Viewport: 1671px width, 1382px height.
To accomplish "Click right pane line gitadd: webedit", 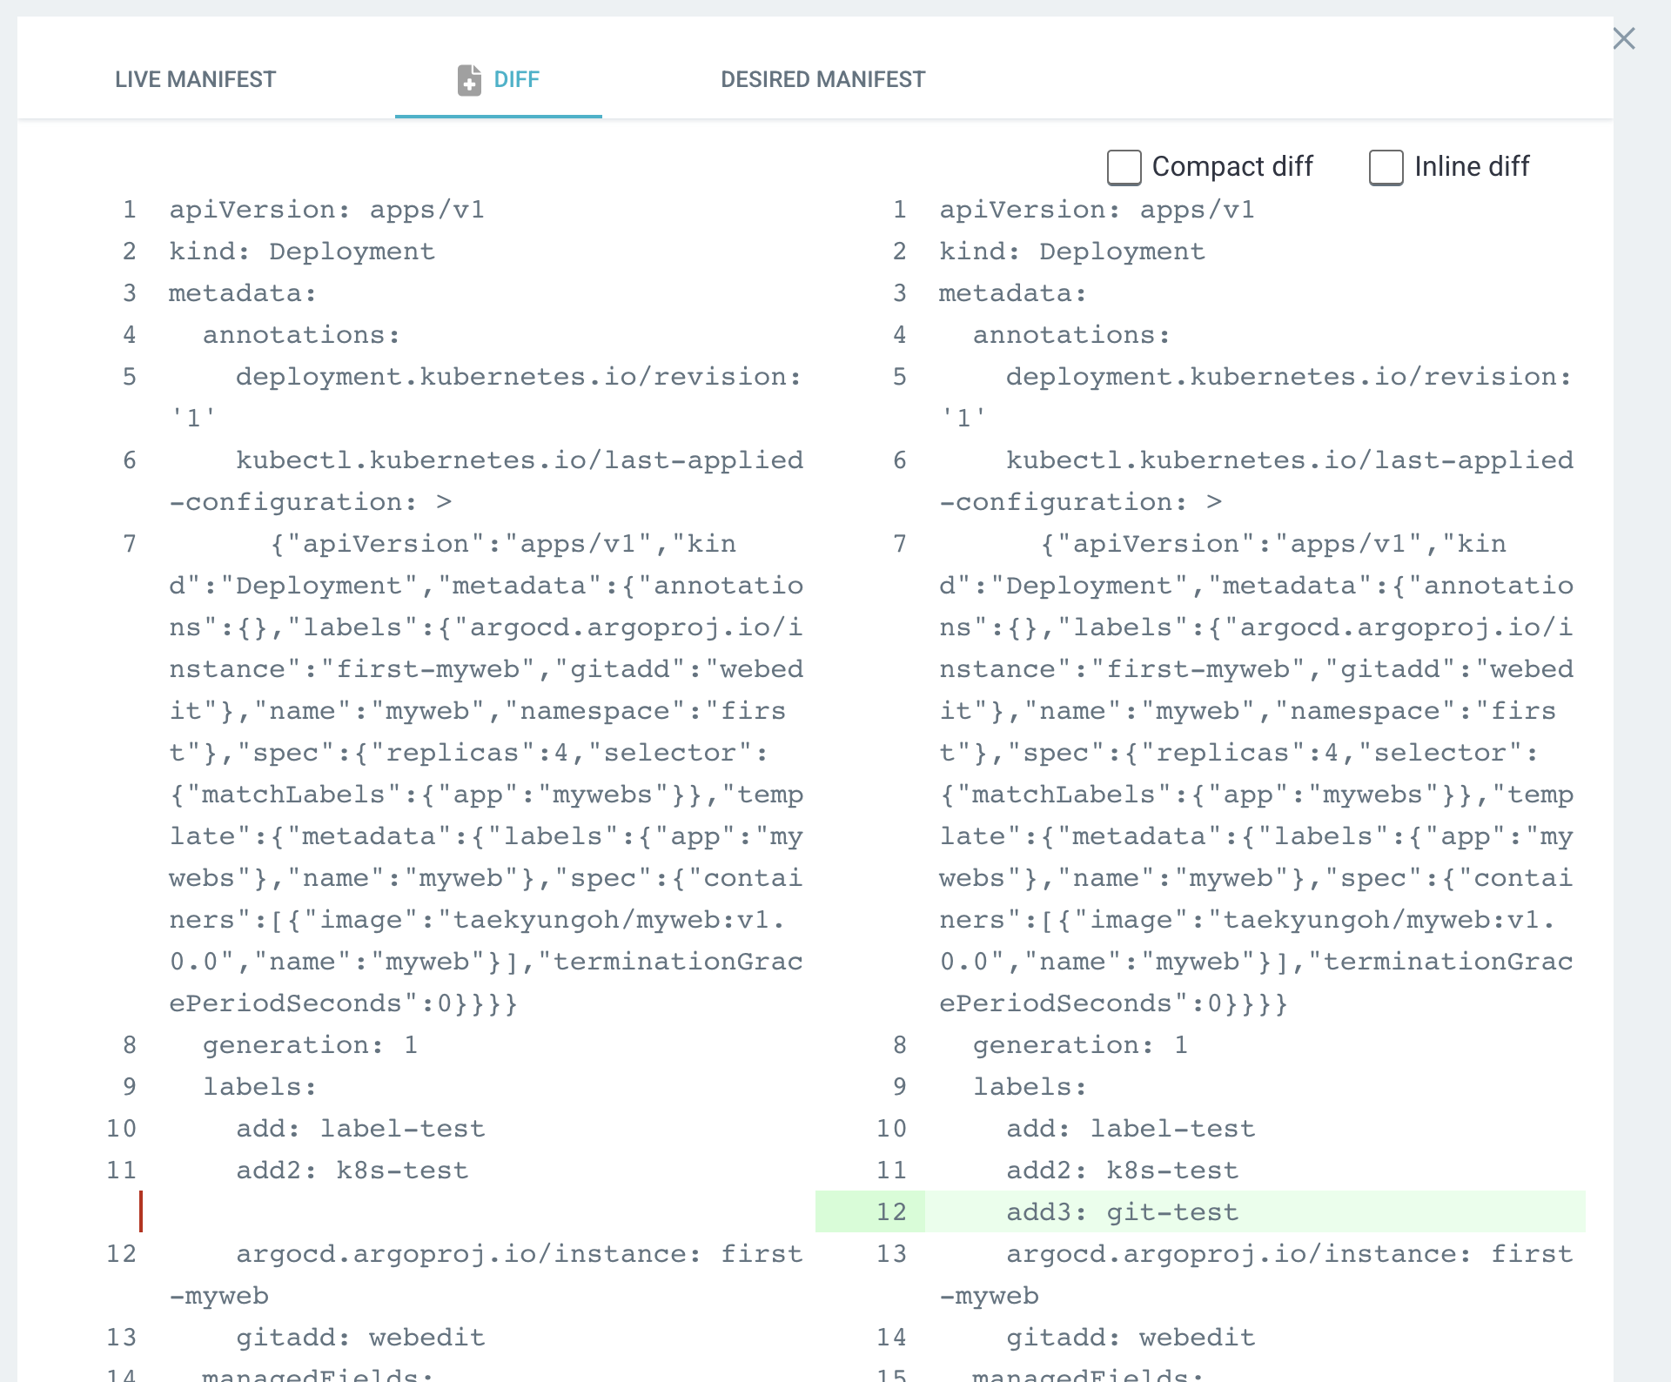I will pos(1131,1338).
